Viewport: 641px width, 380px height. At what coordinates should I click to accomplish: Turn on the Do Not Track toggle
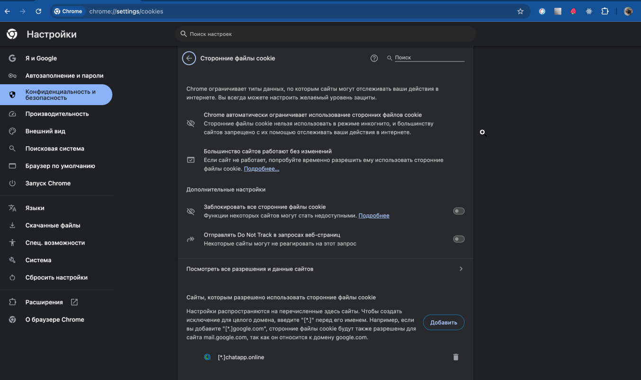[459, 239]
